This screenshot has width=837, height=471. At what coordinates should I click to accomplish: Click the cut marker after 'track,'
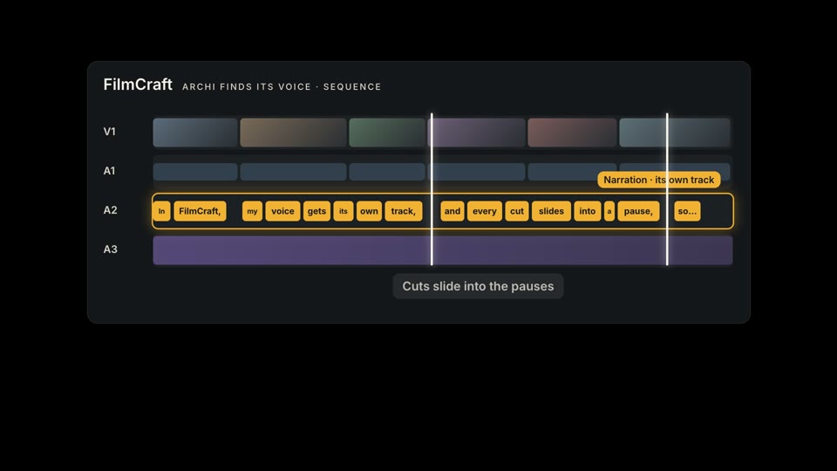click(x=432, y=189)
